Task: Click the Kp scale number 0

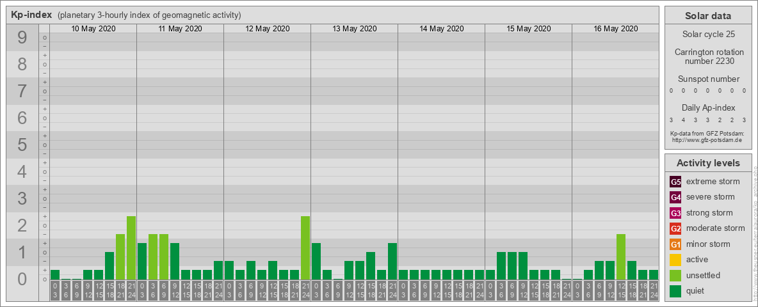Action: coord(22,279)
